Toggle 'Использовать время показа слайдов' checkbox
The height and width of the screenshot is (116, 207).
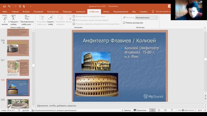click(x=74, y=20)
